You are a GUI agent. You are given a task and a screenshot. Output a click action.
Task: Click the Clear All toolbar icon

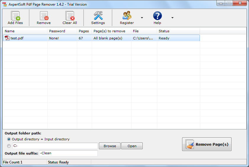[70, 16]
